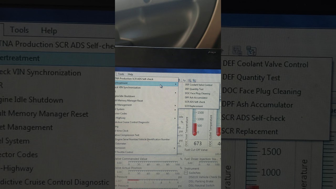Select the DSL: Neutral Switch row
The height and width of the screenshot is (189, 336).
click(202, 186)
